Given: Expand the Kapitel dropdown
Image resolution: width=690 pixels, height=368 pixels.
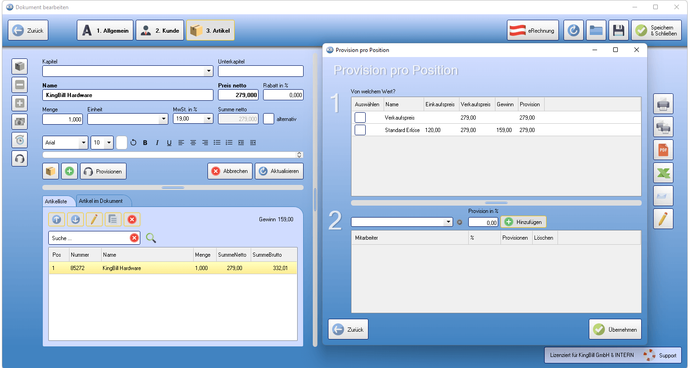Looking at the screenshot, I should 209,71.
